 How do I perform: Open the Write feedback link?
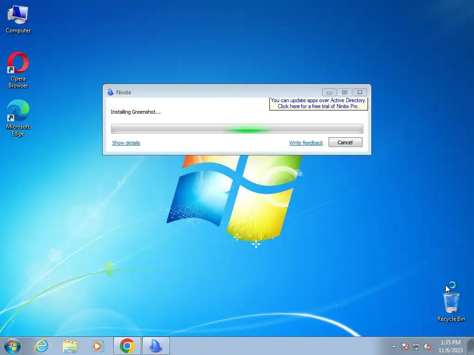[306, 143]
